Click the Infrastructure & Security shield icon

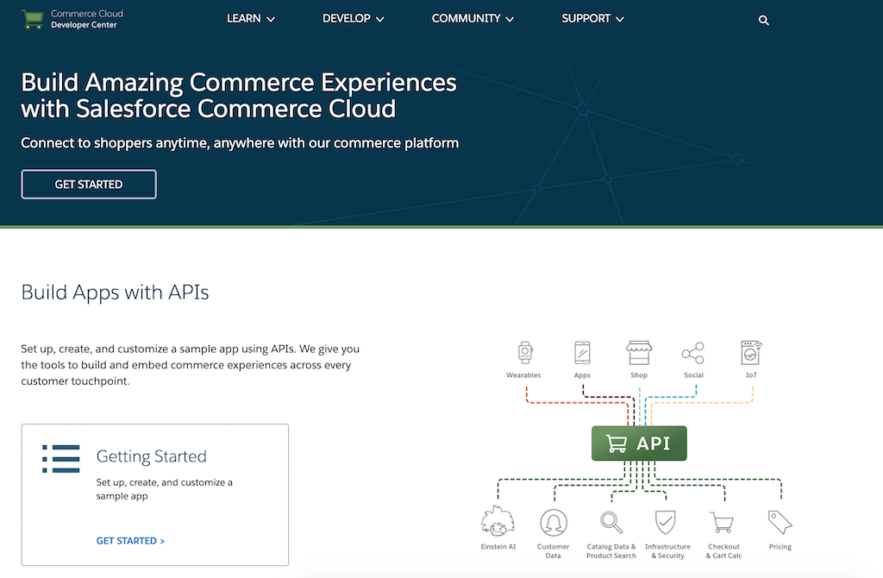point(666,522)
